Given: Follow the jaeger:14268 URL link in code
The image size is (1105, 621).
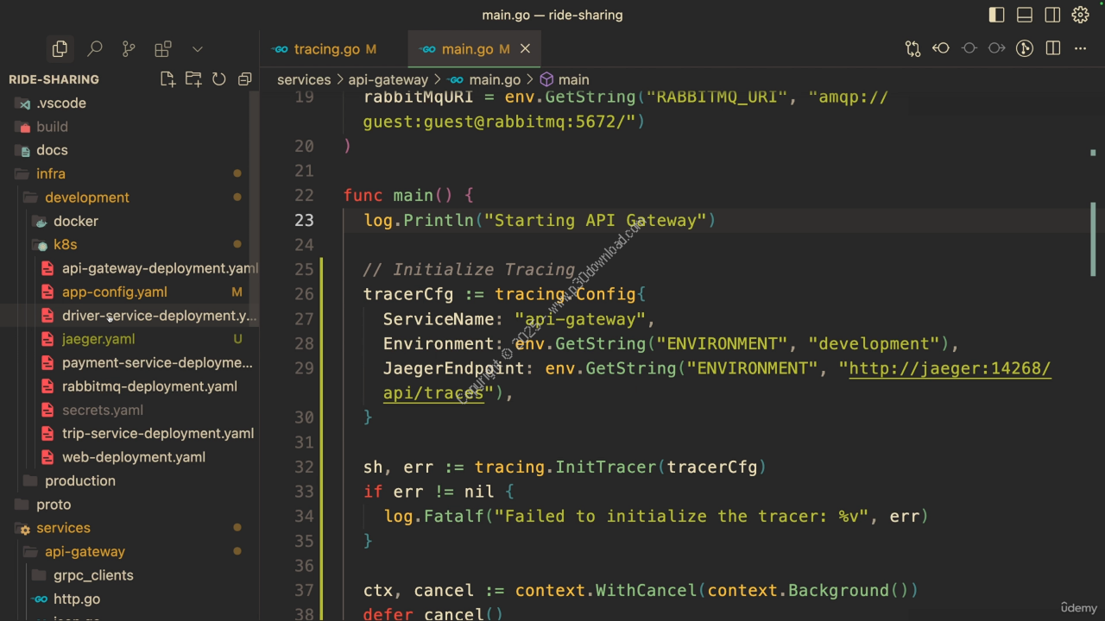Looking at the screenshot, I should [x=950, y=369].
